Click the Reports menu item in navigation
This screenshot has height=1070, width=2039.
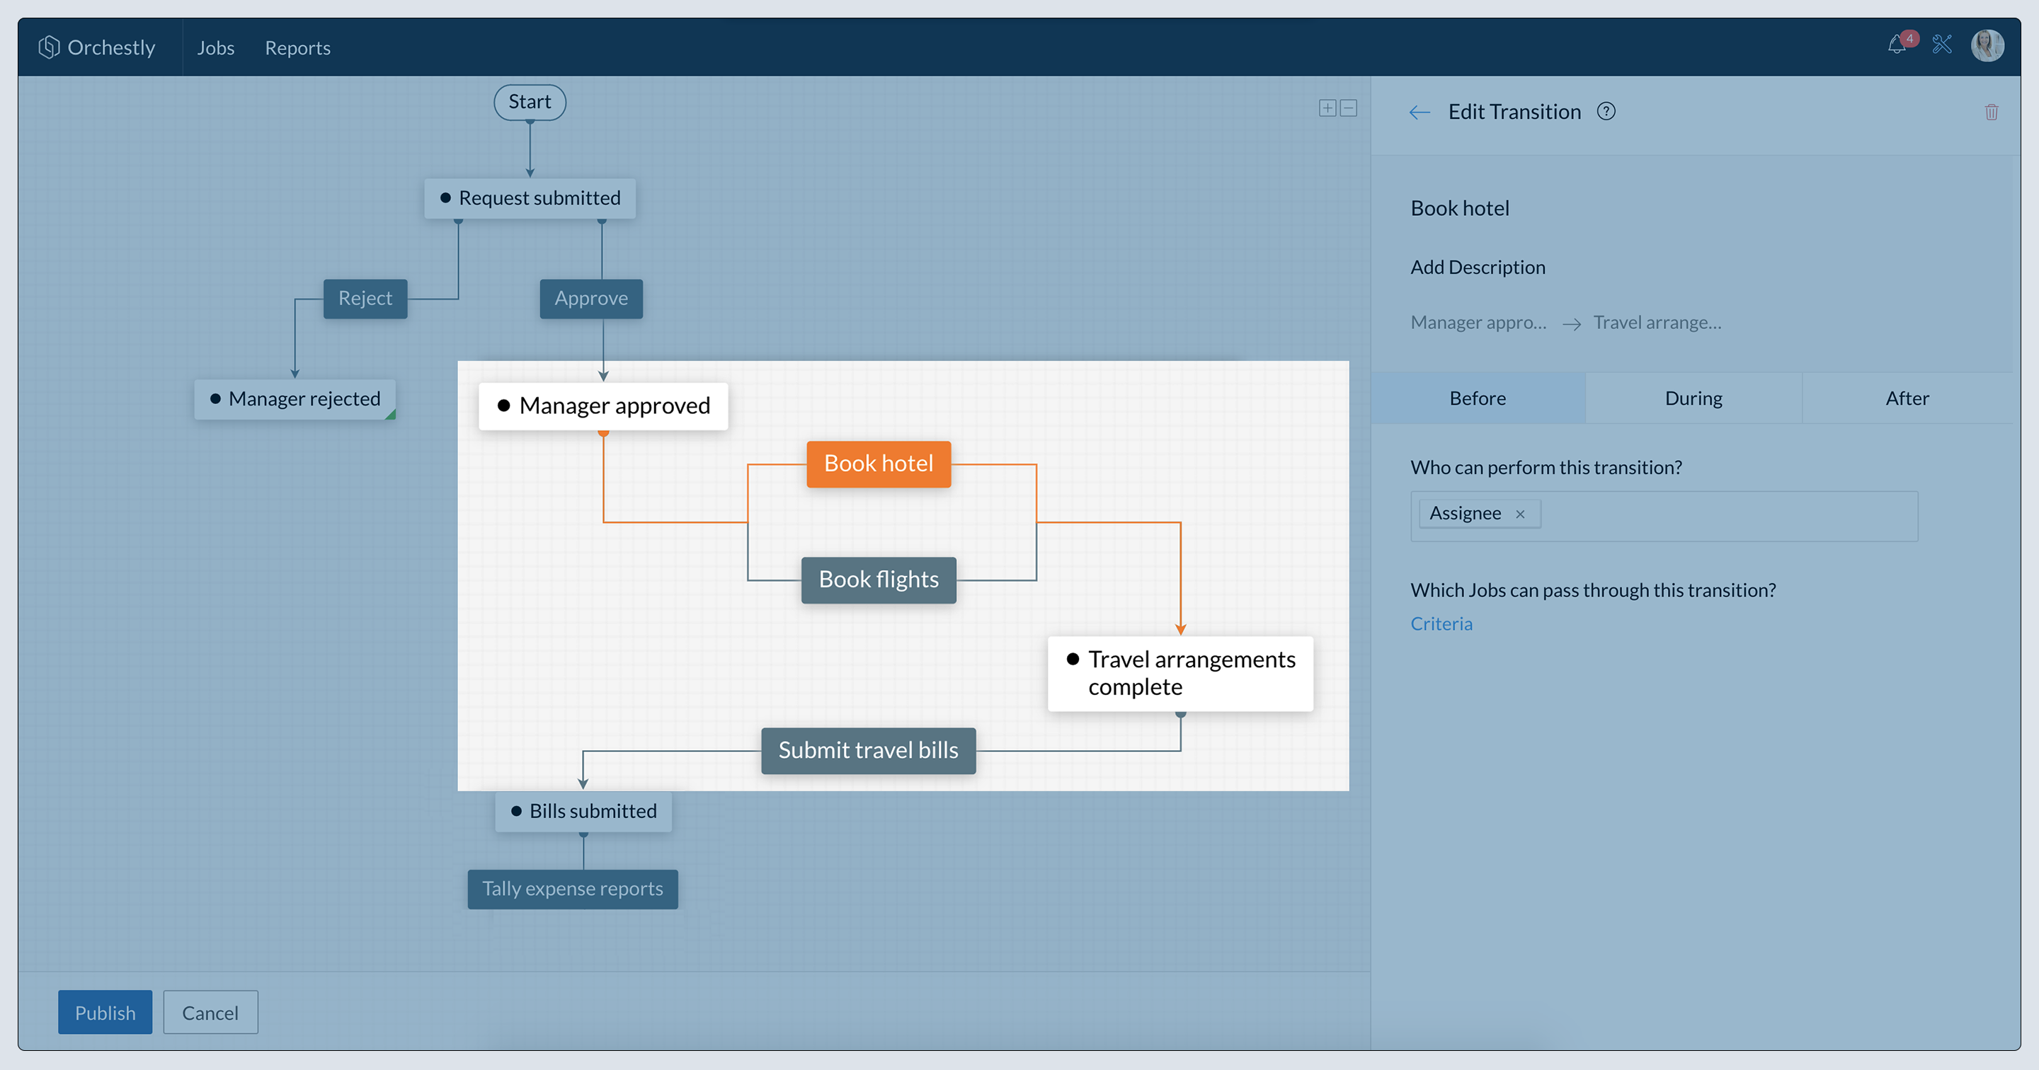(298, 47)
